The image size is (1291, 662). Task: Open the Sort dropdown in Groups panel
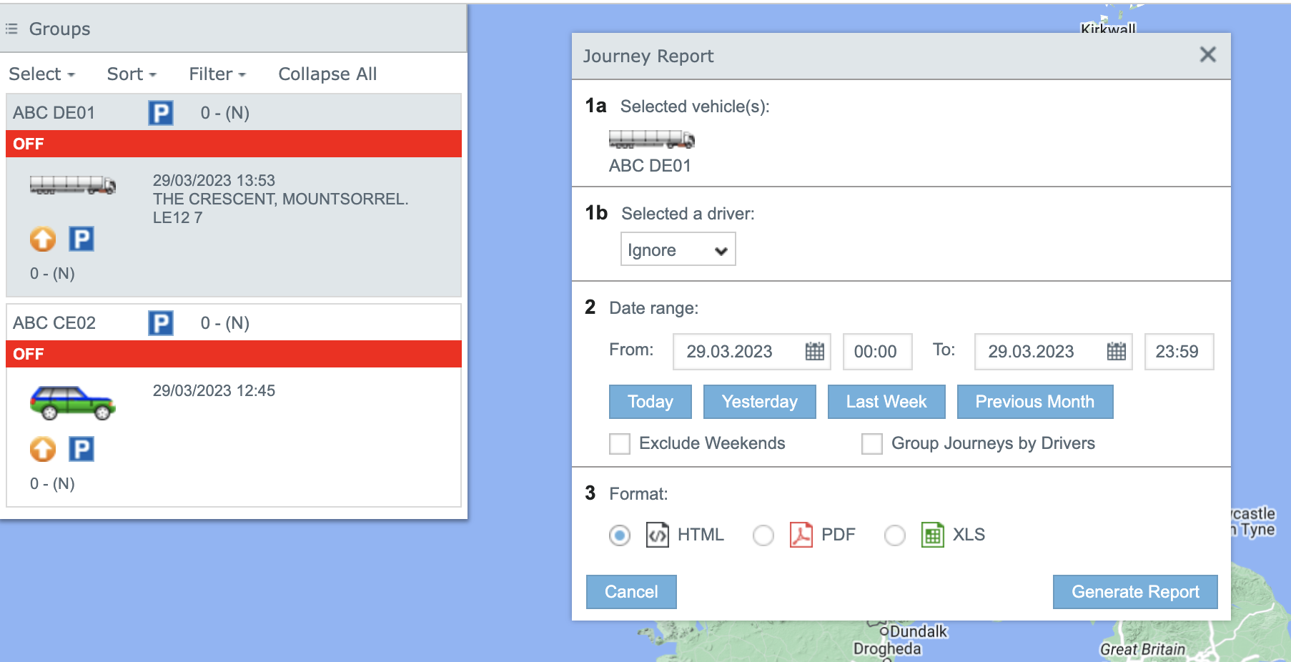coord(130,74)
